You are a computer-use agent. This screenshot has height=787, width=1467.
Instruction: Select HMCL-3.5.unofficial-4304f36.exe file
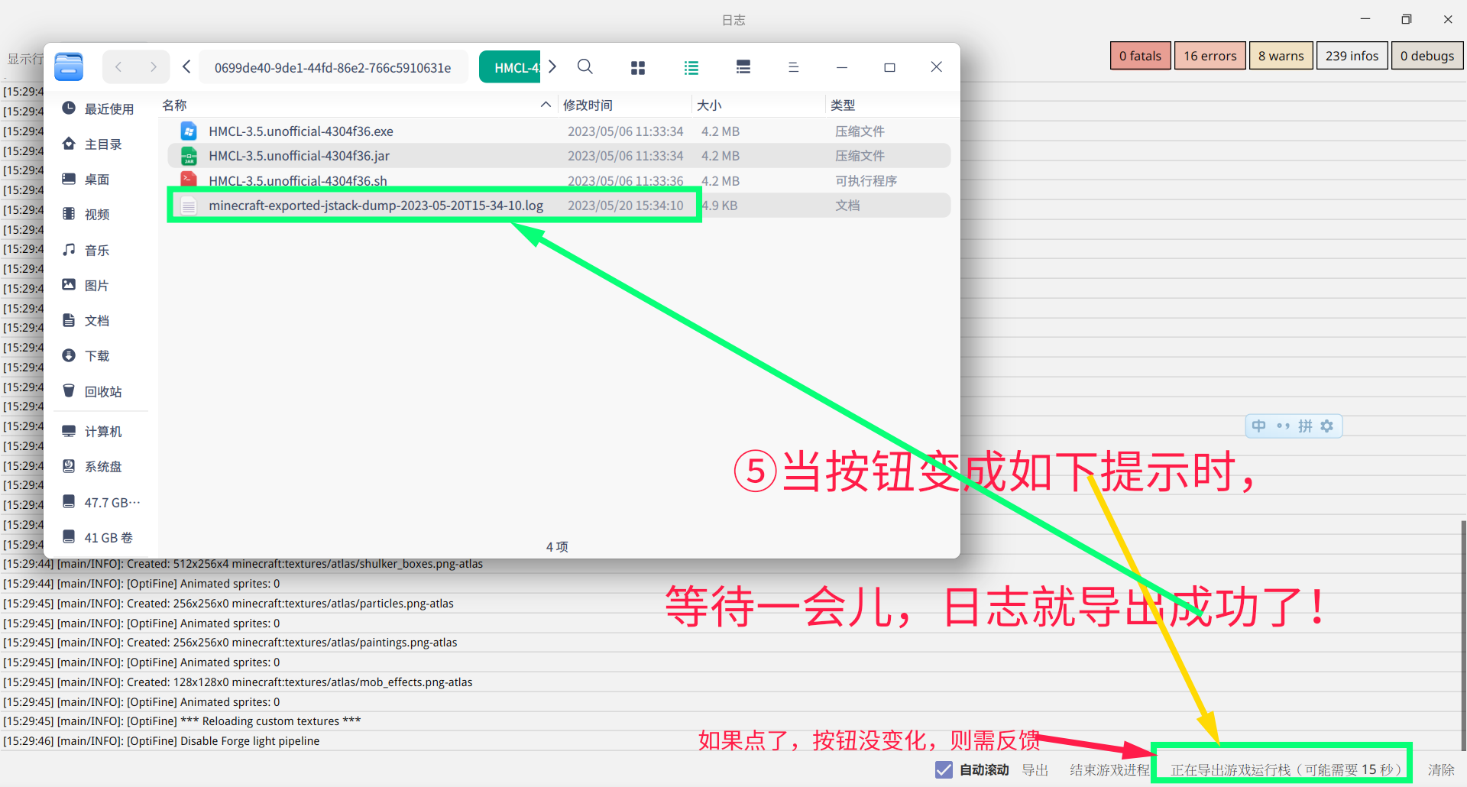tap(559, 131)
